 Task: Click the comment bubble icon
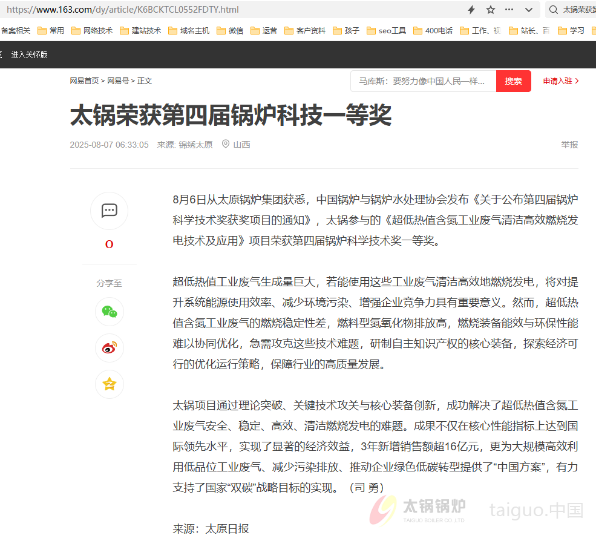point(109,211)
